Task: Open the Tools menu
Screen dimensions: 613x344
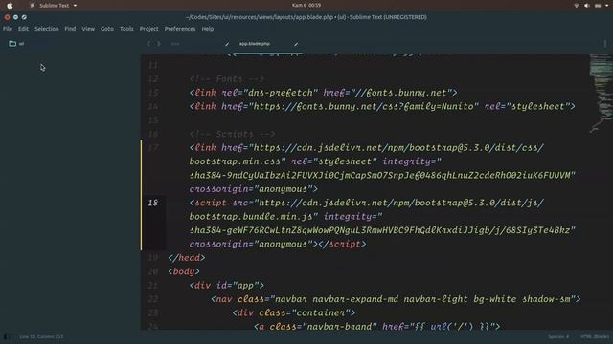Action: 126,29
